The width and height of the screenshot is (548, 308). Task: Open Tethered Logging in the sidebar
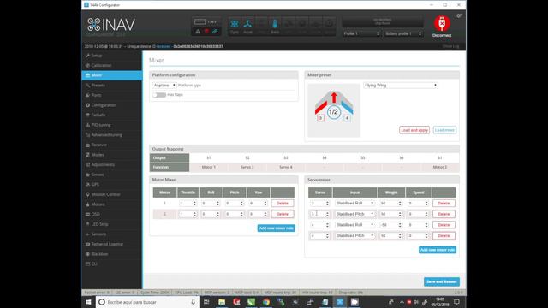[x=112, y=244]
